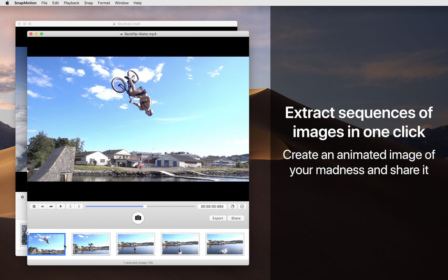Step to the previous frame arrow
Image resolution: width=448 pixels, height=280 pixels.
pos(70,206)
